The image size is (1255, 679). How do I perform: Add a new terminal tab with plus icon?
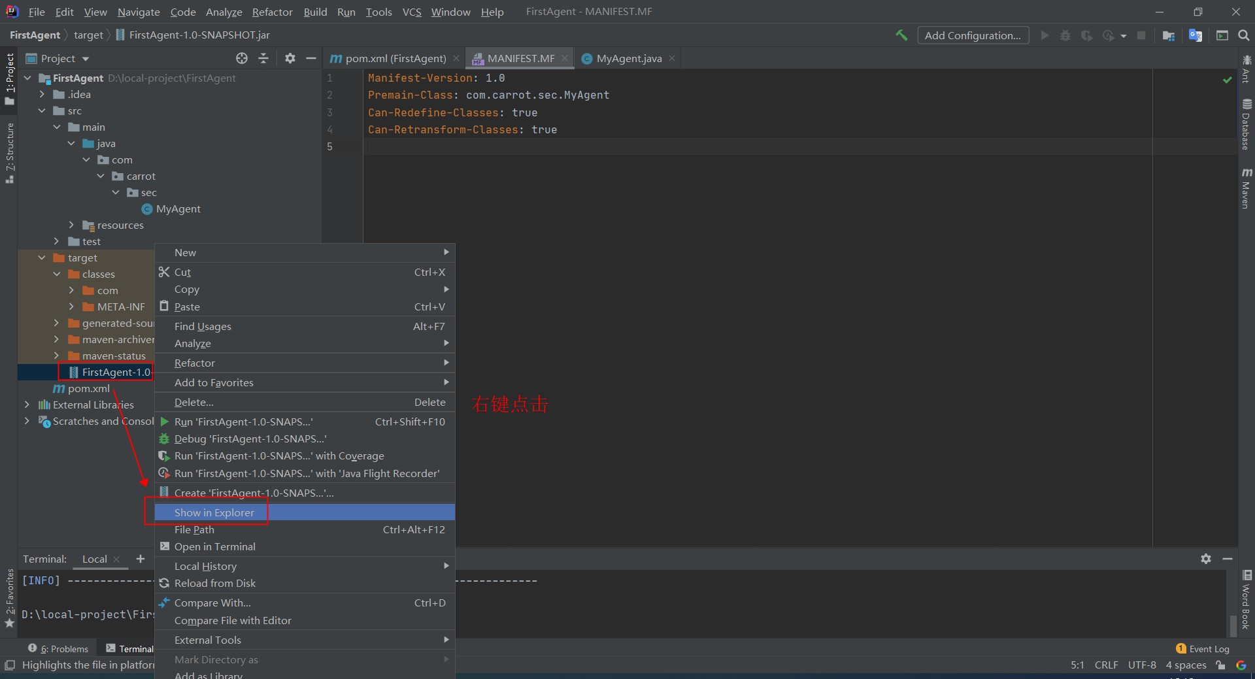pyautogui.click(x=140, y=559)
